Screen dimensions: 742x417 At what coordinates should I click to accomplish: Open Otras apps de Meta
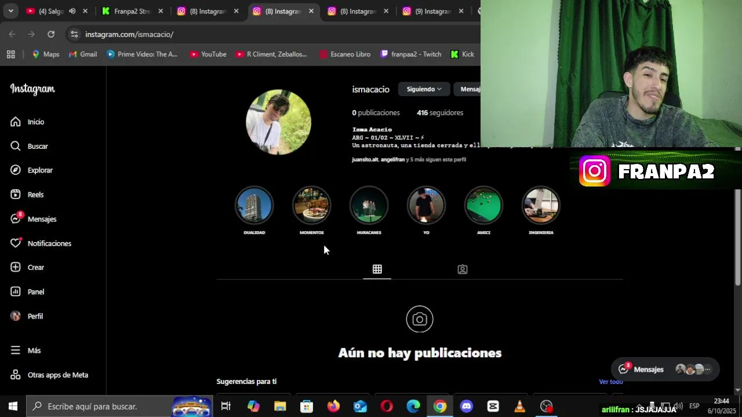click(49, 375)
